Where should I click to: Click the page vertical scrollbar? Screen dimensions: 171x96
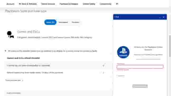(170, 46)
